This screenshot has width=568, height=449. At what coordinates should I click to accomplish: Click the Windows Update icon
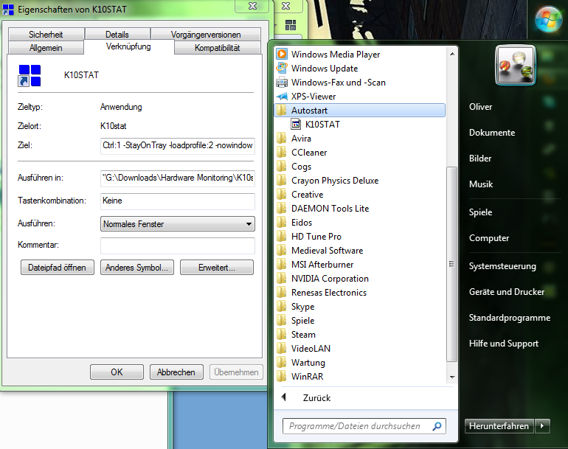tap(282, 68)
